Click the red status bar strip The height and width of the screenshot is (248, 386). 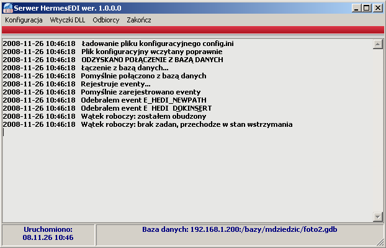click(193, 30)
